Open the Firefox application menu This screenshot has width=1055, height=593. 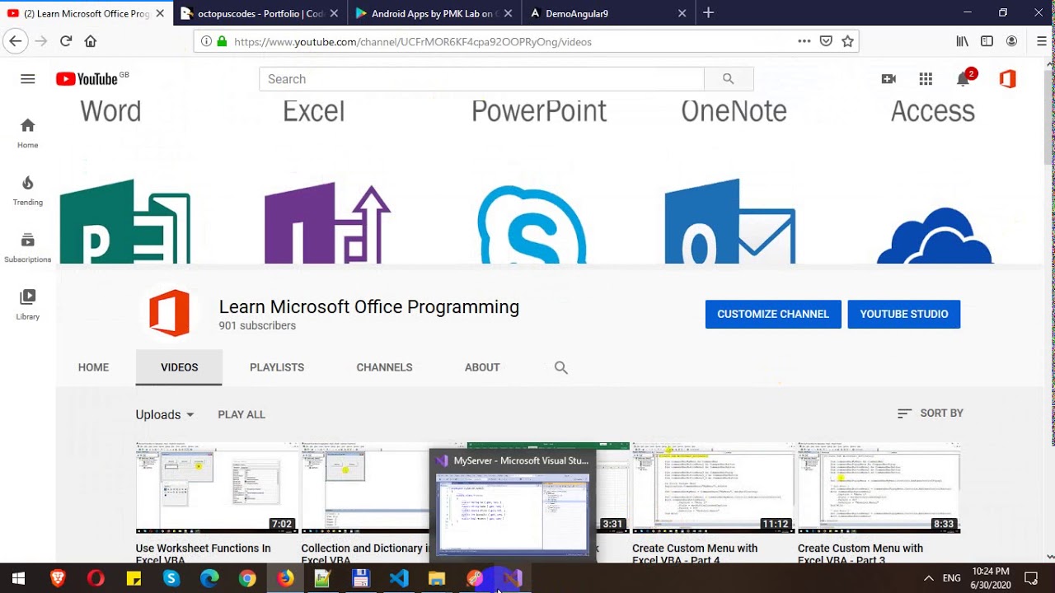[1041, 41]
